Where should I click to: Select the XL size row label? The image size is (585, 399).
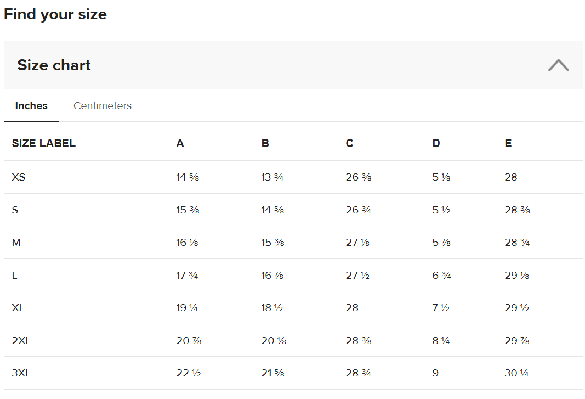tap(18, 308)
